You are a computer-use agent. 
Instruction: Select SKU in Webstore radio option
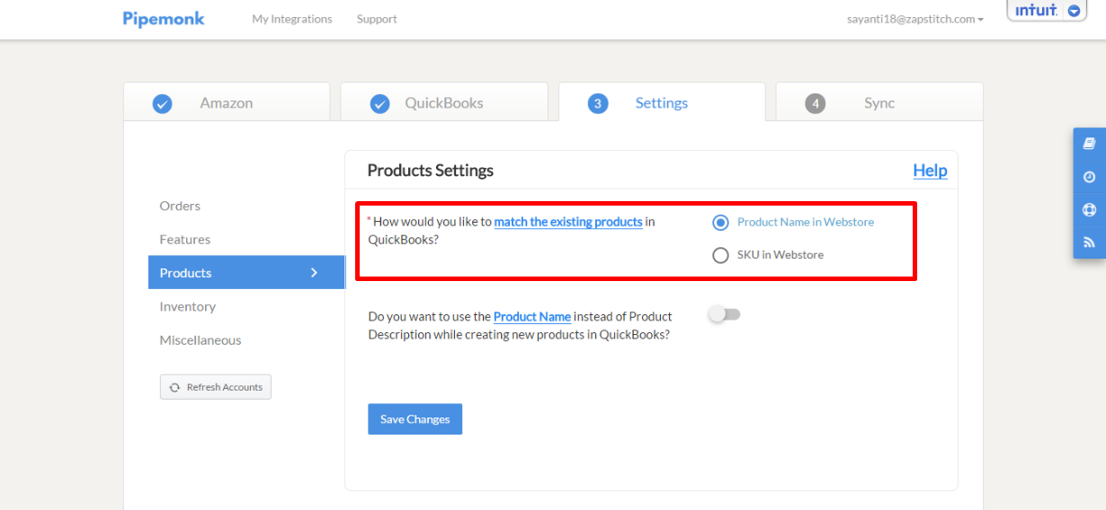coord(720,255)
